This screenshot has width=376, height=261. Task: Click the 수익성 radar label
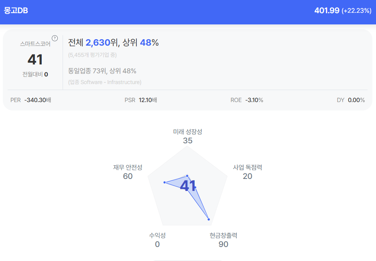[157, 235]
